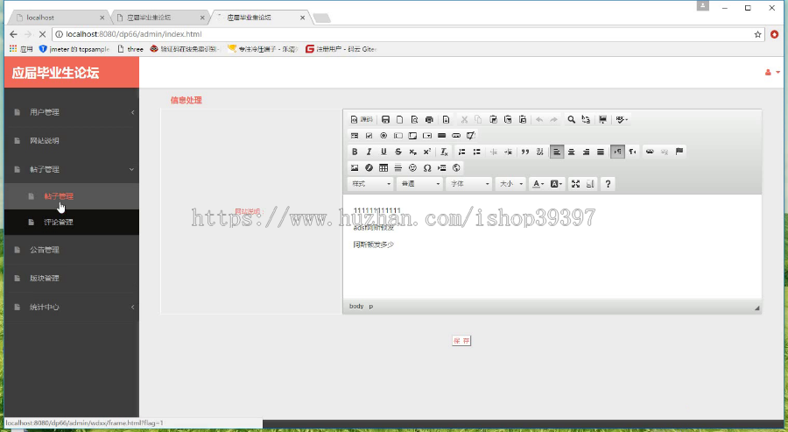
Task: Insert a special character (Omega)
Action: pyautogui.click(x=427, y=168)
